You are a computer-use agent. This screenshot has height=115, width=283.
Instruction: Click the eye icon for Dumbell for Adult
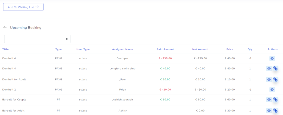[269, 79]
